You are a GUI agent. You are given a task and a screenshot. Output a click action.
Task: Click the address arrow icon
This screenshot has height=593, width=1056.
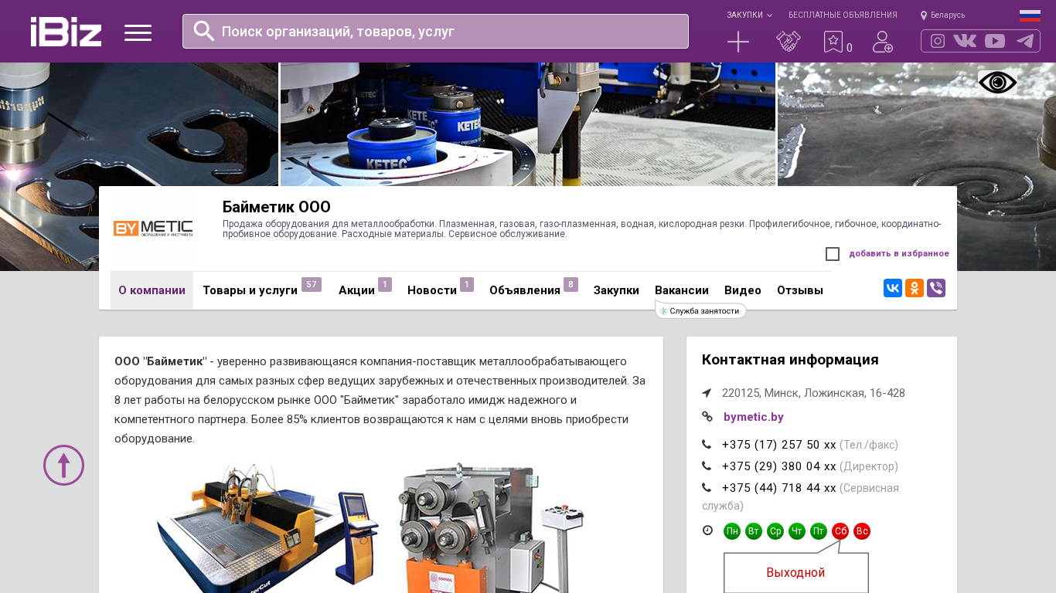(x=707, y=393)
